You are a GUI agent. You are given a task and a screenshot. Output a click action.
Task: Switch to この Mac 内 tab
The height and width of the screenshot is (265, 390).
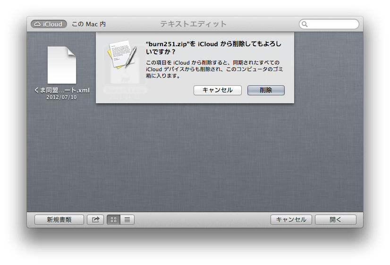coord(89,24)
